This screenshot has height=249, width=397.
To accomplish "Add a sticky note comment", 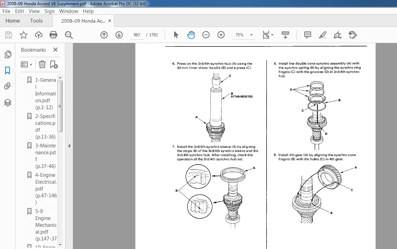I will click(x=308, y=35).
